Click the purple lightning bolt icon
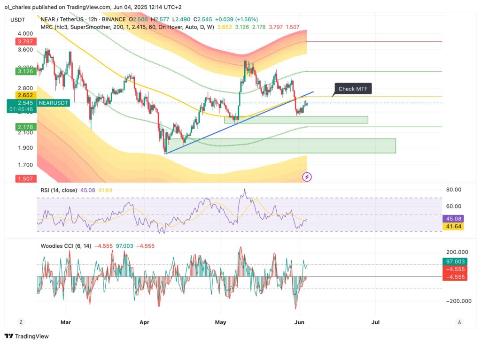The image size is (481, 344). coord(306,177)
